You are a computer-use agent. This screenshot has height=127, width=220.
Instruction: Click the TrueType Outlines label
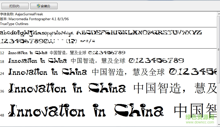point(14,24)
